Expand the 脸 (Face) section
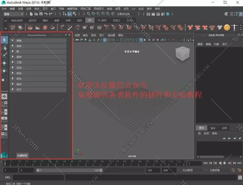The width and height of the screenshot is (243, 185). (38, 51)
